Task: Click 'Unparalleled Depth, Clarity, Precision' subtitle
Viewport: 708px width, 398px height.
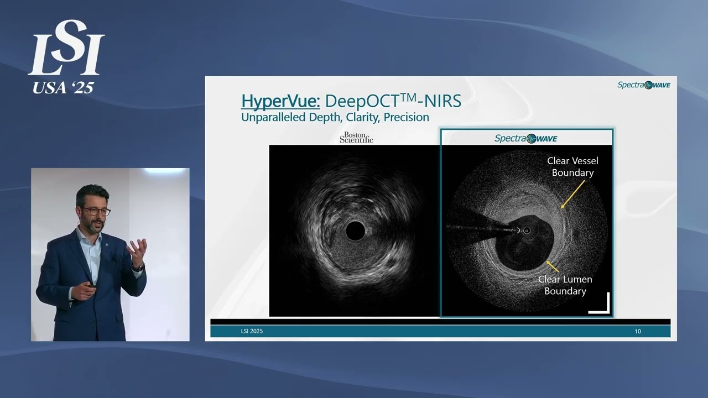Action: point(335,117)
